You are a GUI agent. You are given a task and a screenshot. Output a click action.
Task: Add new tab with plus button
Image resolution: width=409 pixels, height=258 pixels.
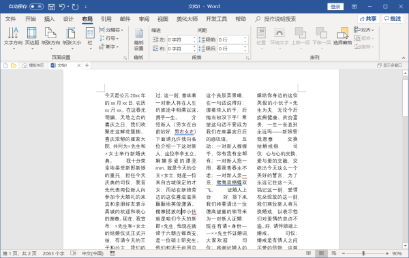coord(87,65)
